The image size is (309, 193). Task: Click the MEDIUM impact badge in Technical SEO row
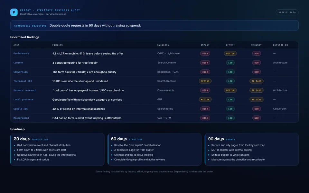[x=205, y=81]
